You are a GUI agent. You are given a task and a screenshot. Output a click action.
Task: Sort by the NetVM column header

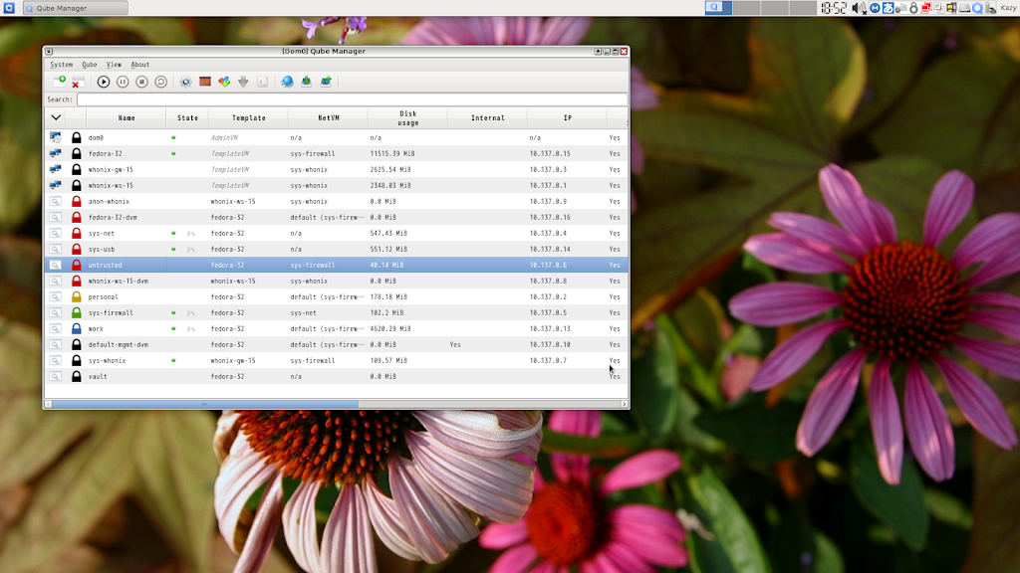coord(329,117)
